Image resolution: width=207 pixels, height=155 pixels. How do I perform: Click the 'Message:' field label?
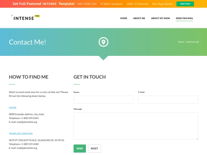tap(78, 109)
